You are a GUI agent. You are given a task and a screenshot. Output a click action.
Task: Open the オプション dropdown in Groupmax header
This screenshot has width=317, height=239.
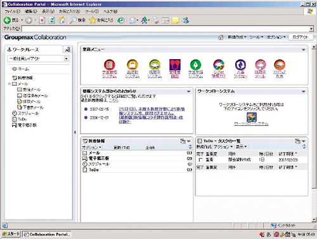tap(276, 37)
